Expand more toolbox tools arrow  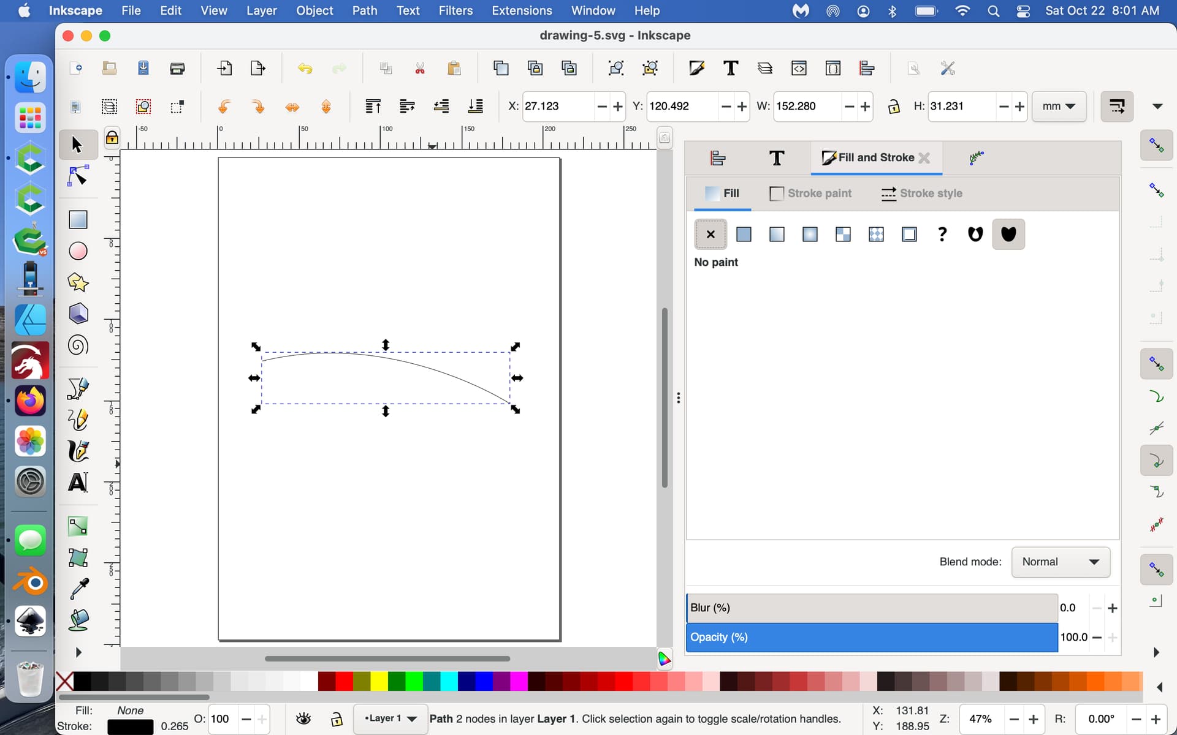(78, 652)
